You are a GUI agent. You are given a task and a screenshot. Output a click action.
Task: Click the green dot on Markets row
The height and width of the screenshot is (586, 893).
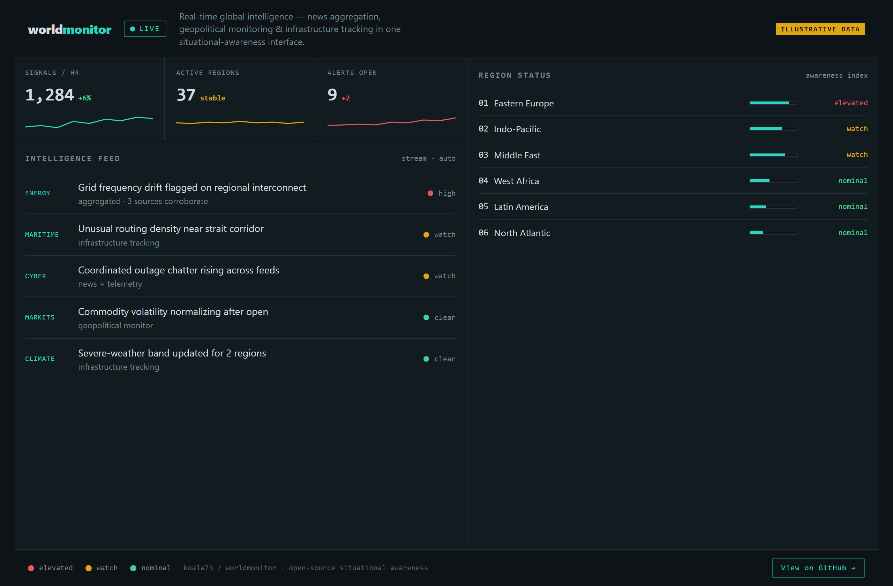click(426, 317)
